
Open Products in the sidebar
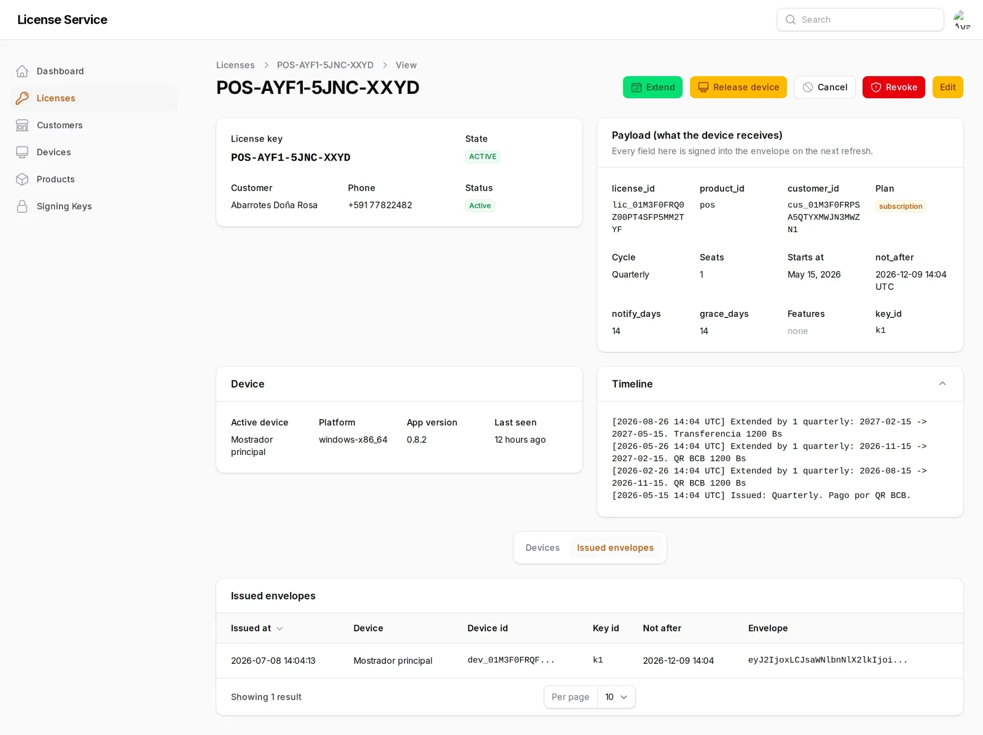(93, 179)
